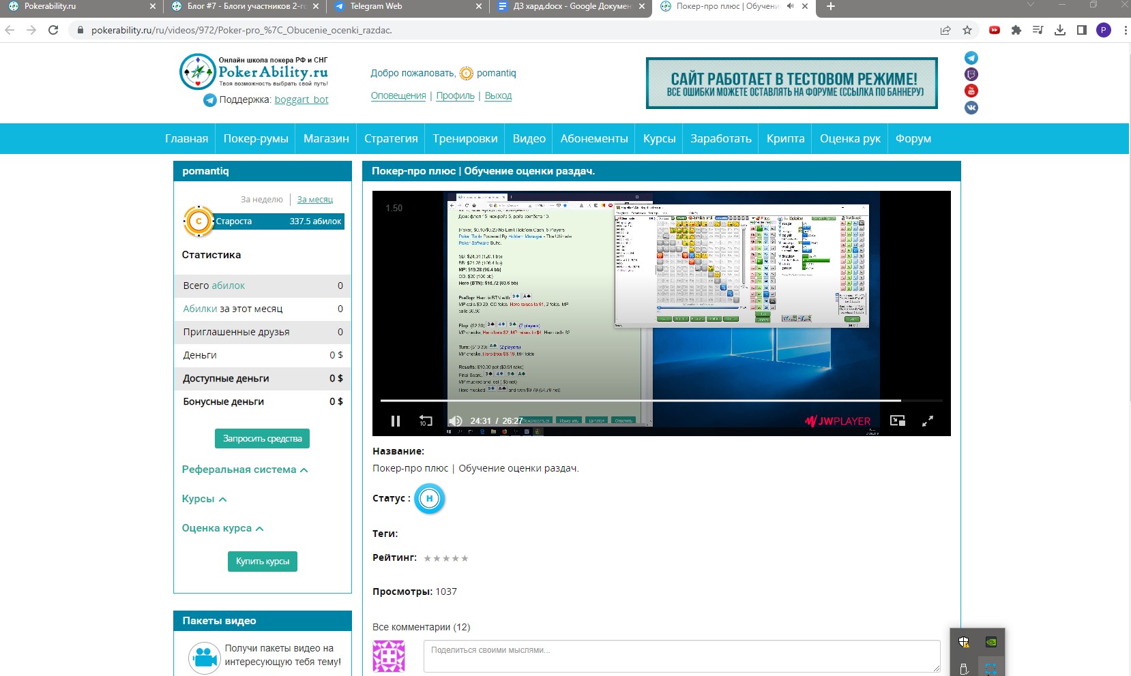
Task: Open Заработать menu item
Action: 721,138
